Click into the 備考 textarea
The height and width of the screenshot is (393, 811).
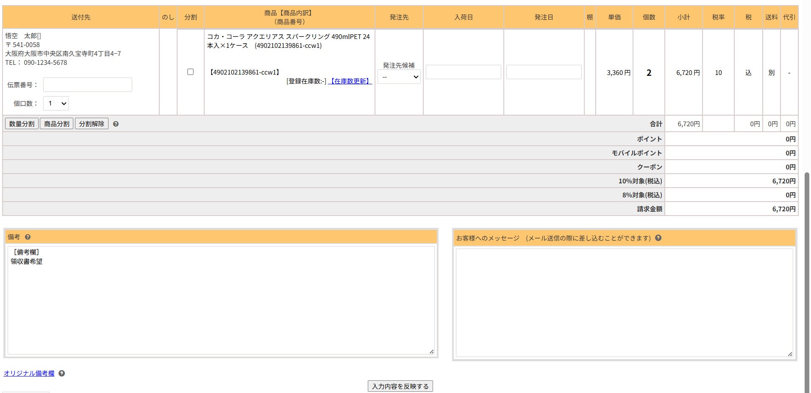pyautogui.click(x=221, y=300)
